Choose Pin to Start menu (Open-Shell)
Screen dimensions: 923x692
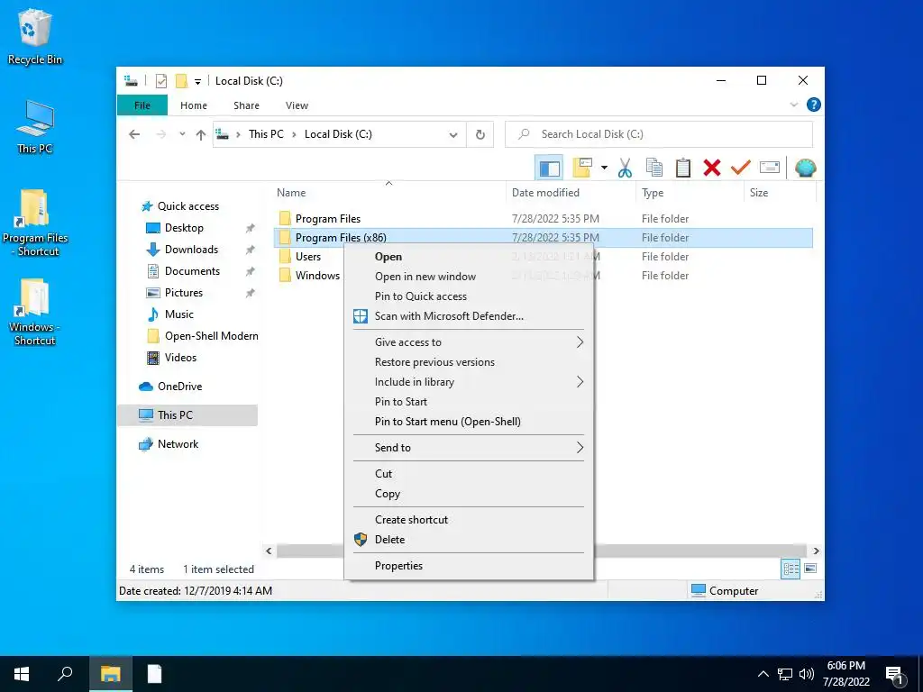[x=469, y=422]
